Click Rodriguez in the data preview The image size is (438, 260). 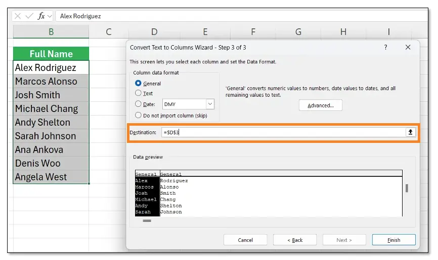[174, 181]
